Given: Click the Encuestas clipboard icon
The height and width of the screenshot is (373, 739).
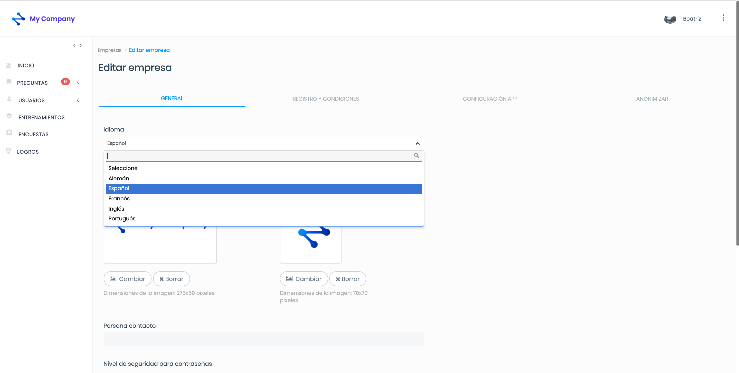Looking at the screenshot, I should (9, 133).
